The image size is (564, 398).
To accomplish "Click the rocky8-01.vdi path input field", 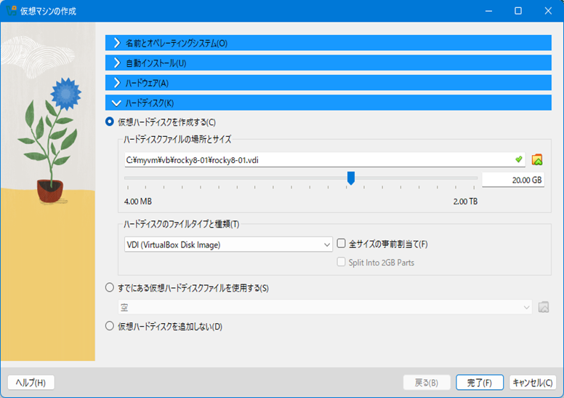I will [324, 159].
